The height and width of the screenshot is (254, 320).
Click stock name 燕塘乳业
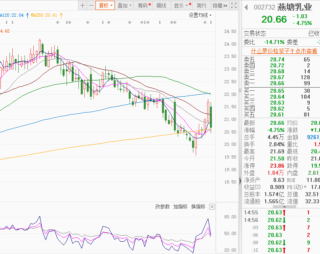coord(295,7)
